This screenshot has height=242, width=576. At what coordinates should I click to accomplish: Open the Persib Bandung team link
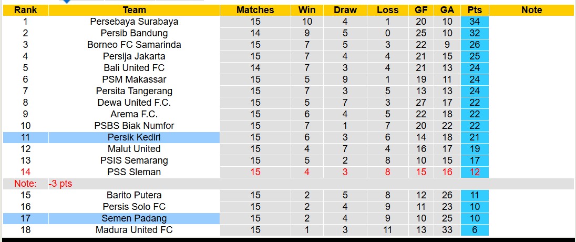click(134, 33)
